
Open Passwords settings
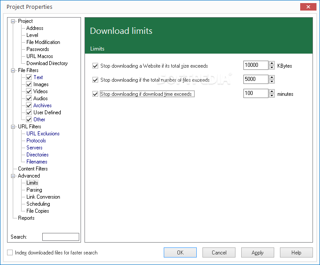[38, 49]
